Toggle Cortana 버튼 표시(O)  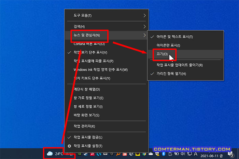tap(107, 44)
